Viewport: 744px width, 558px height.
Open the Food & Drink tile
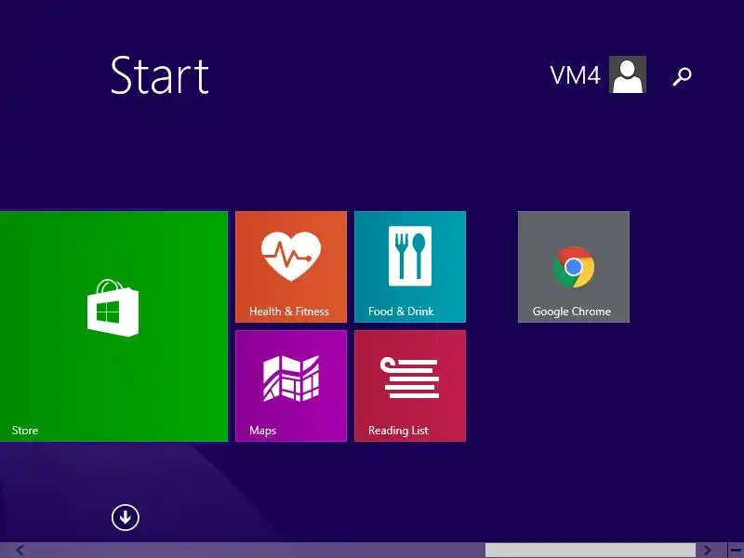pyautogui.click(x=410, y=267)
